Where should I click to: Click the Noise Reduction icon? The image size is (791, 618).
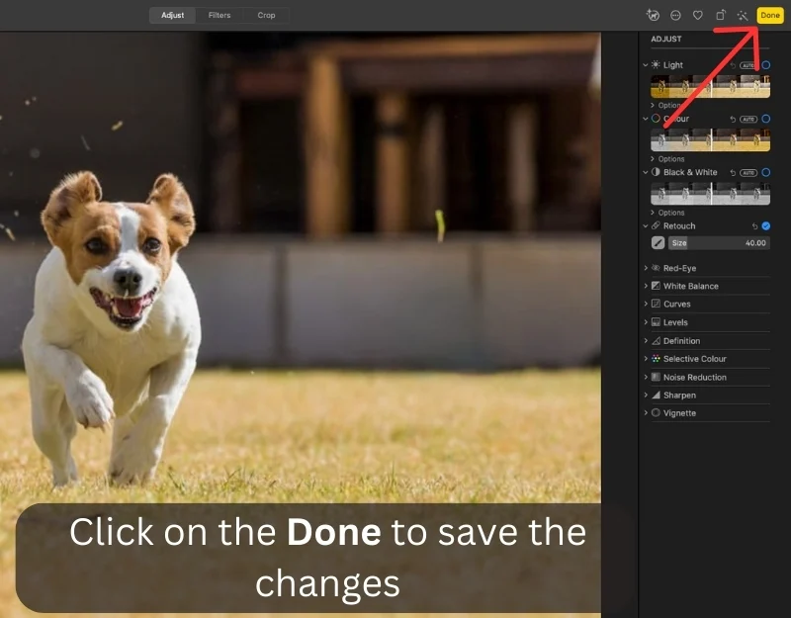[656, 377]
